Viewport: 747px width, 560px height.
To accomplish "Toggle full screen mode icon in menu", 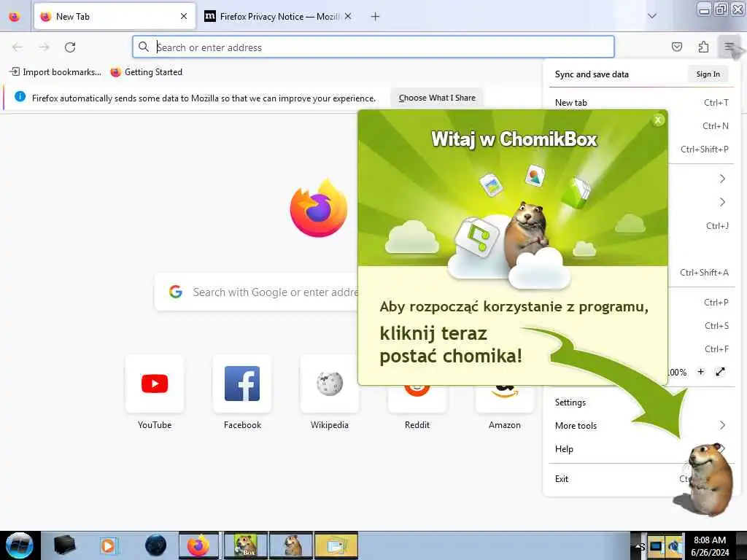I will tap(720, 372).
